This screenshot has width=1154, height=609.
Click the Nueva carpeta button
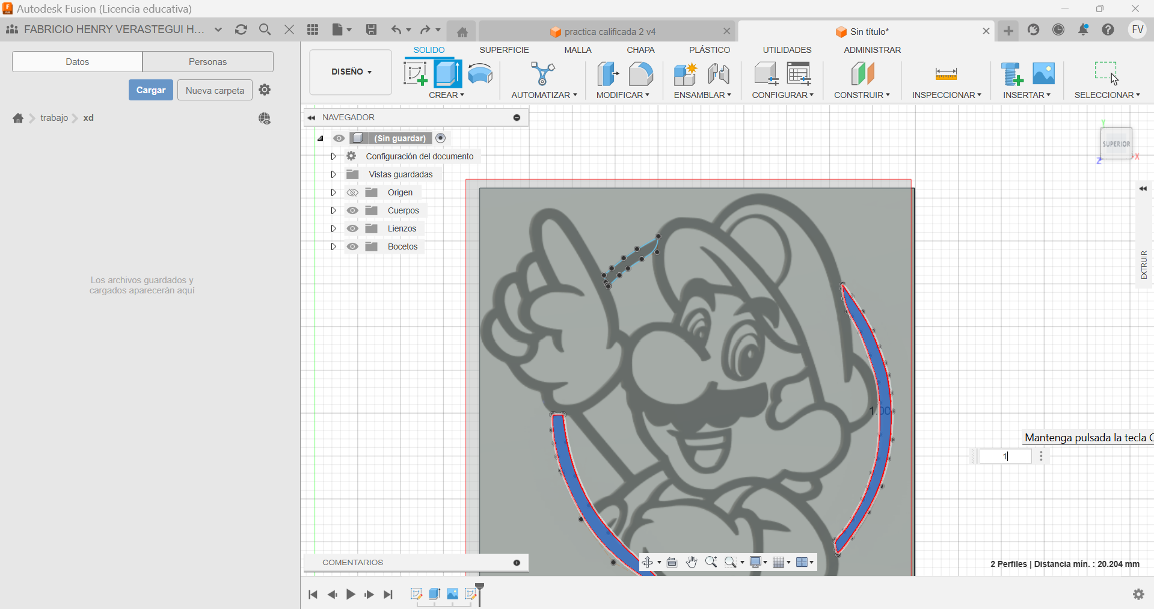click(215, 90)
